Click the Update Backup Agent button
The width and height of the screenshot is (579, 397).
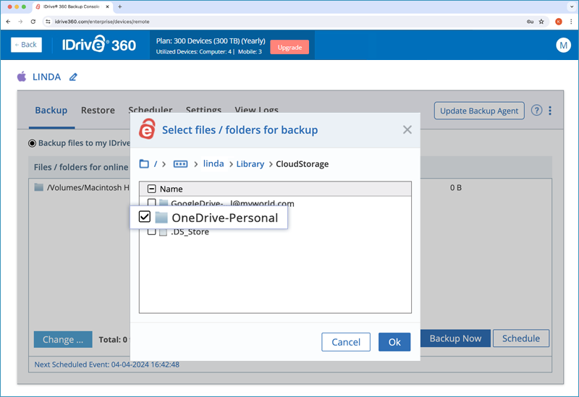pos(479,111)
